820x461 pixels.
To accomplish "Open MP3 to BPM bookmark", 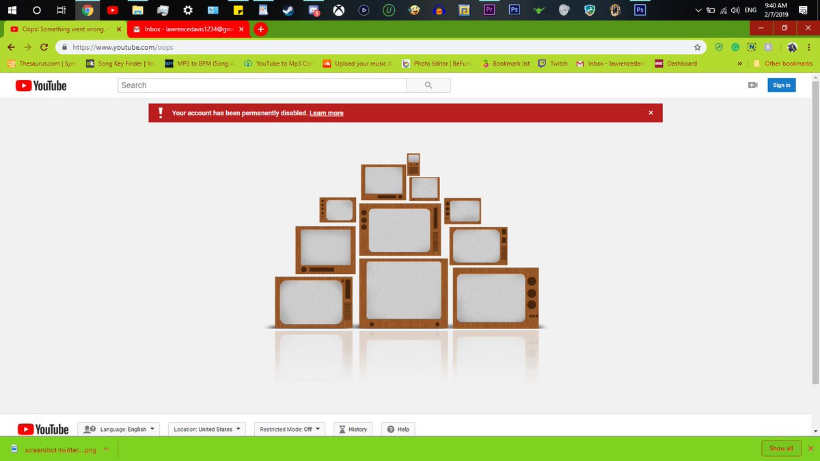I will 201,64.
